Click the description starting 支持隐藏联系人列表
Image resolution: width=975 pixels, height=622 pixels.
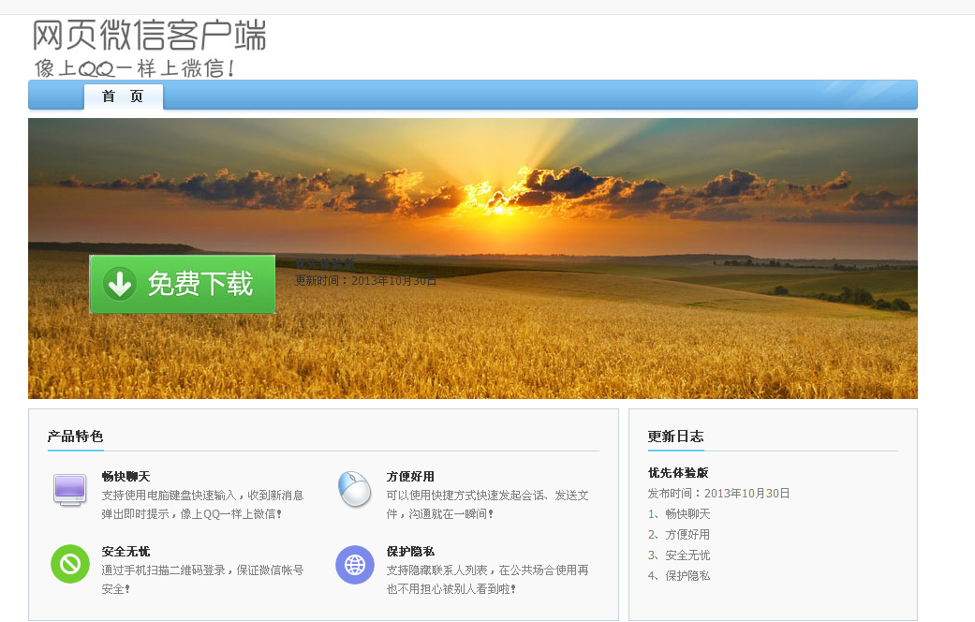click(487, 579)
